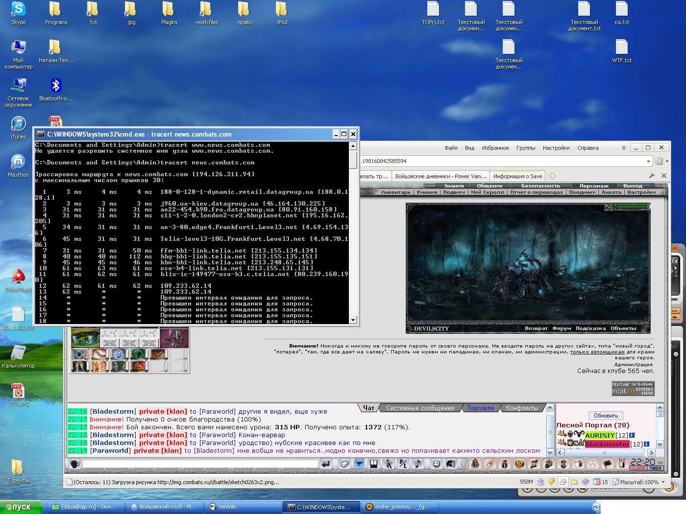
Task: Click the Выход top game menu
Action: point(633,186)
